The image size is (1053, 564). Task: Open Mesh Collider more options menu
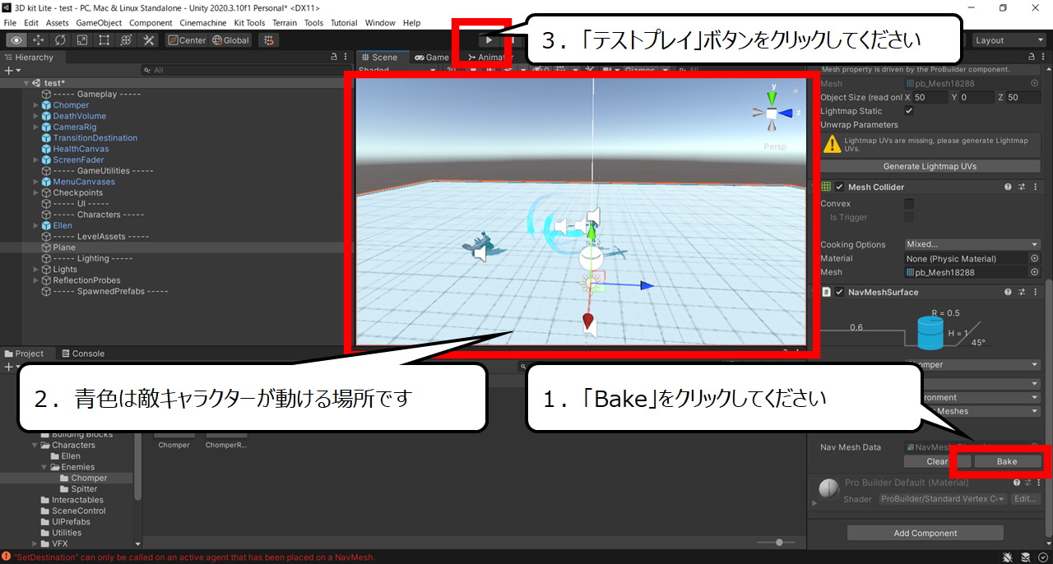point(1035,187)
